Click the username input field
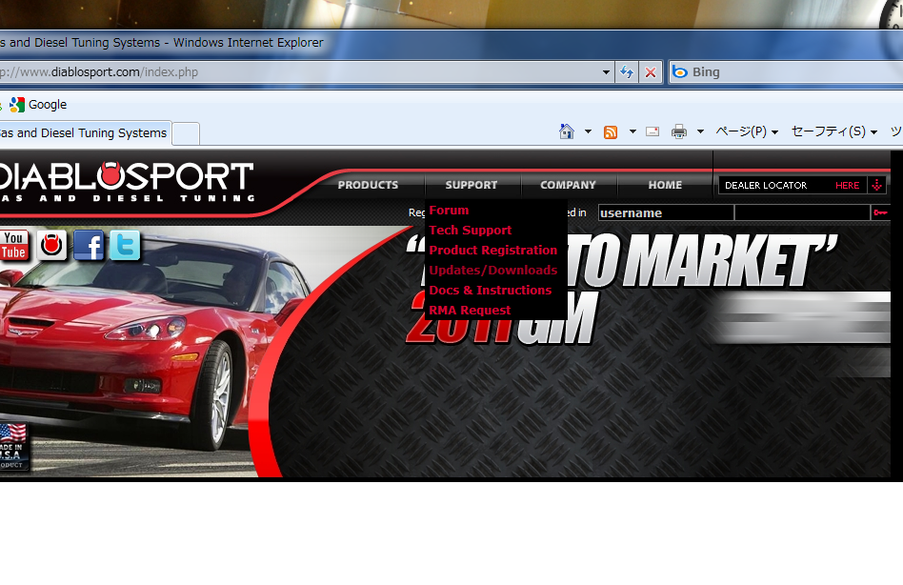 [x=666, y=213]
